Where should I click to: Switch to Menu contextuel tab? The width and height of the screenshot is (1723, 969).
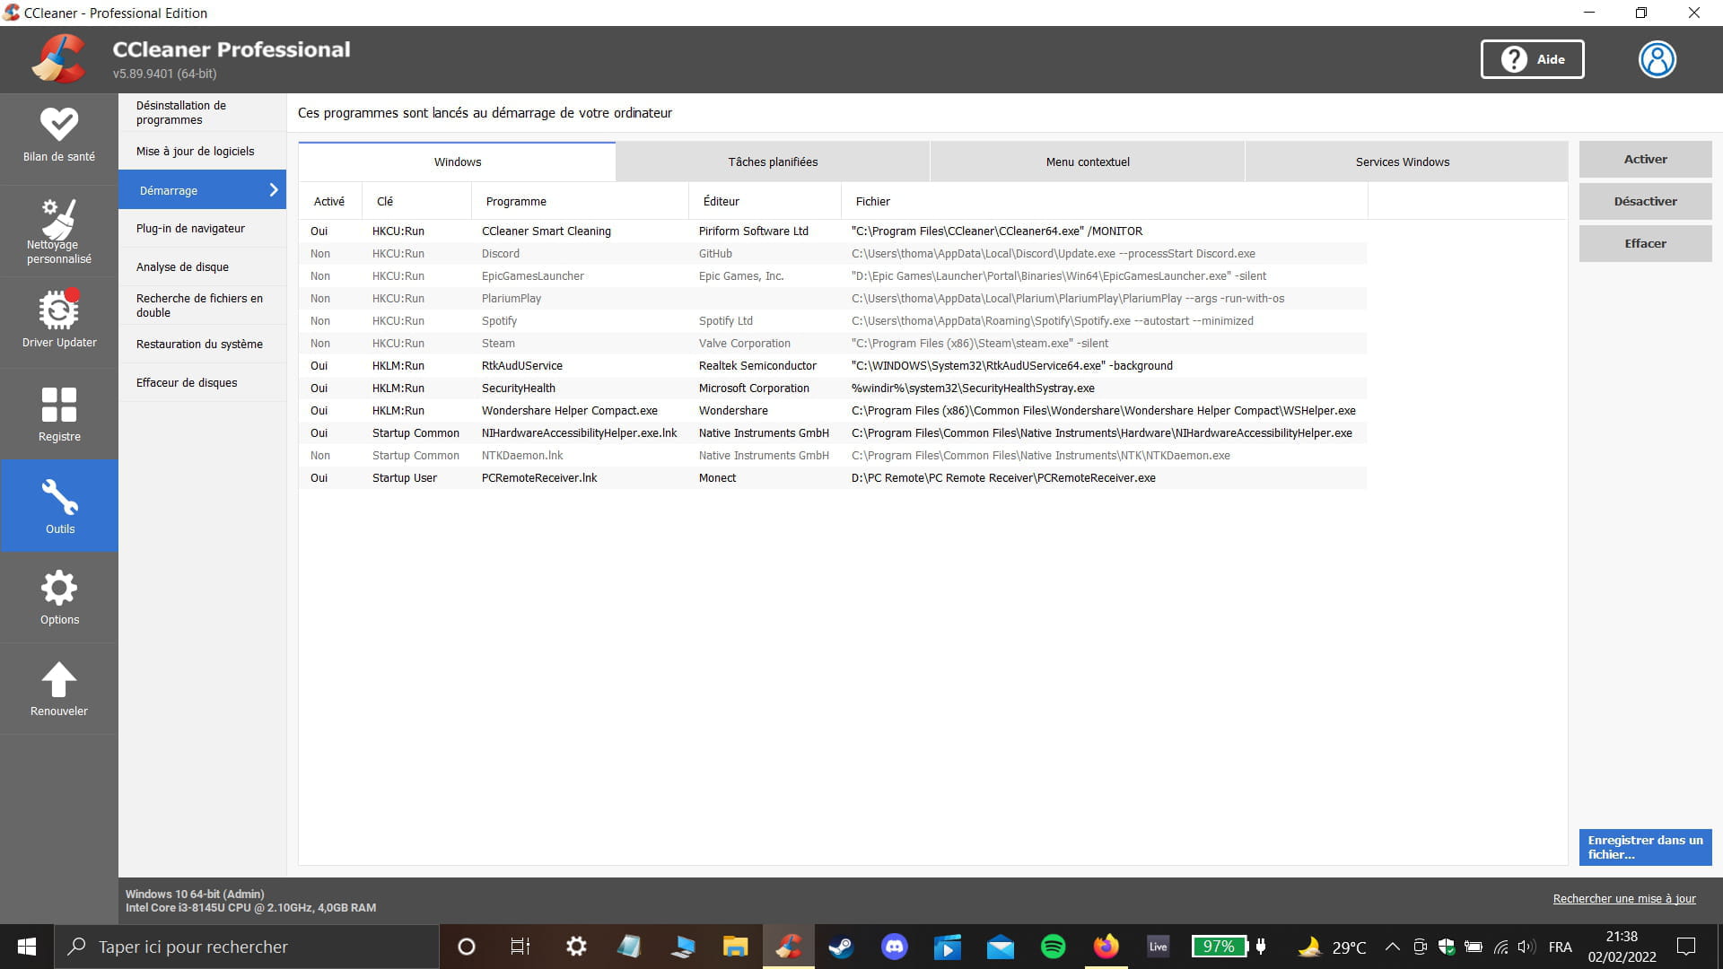1088,161
